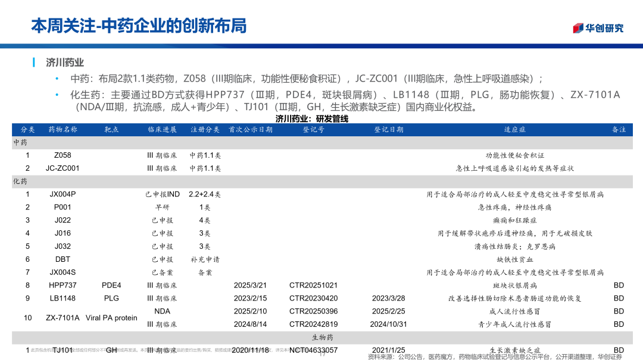The width and height of the screenshot is (643, 360).
Task: Click the 化药 group row label
Action: [20, 181]
